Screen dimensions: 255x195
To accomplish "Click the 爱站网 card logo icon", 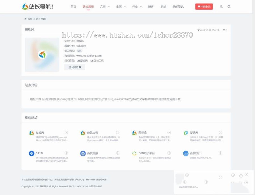I will (x=186, y=133).
